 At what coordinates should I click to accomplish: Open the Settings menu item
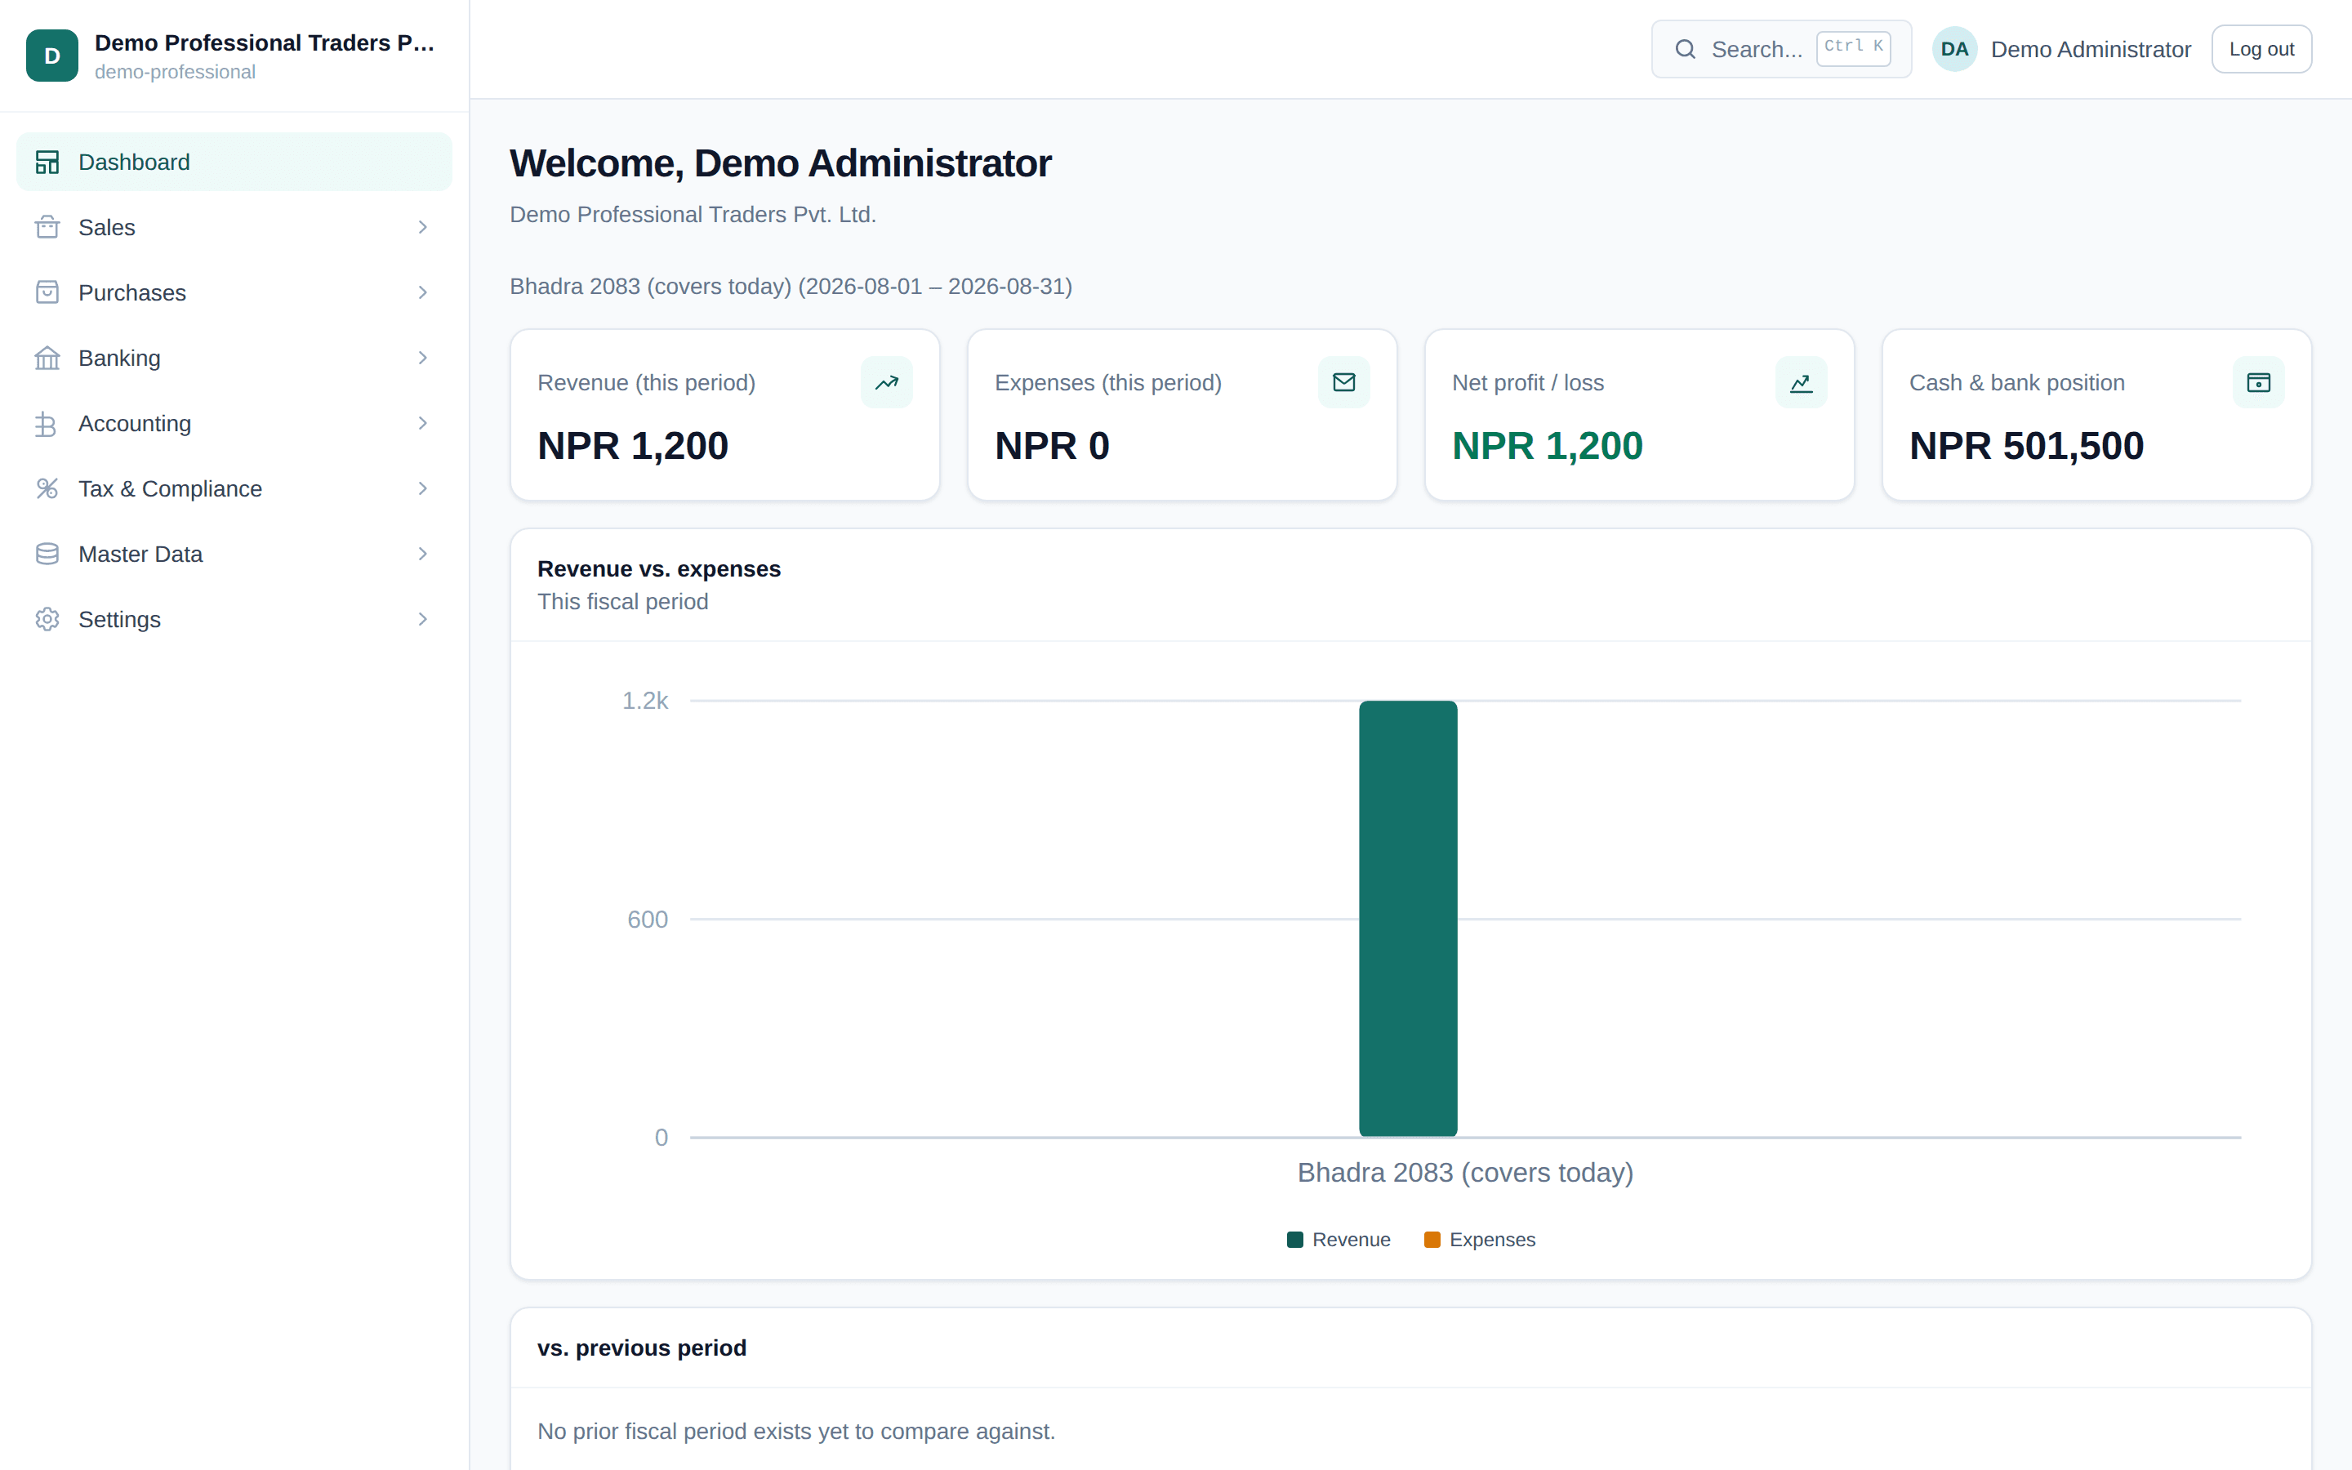pos(234,619)
